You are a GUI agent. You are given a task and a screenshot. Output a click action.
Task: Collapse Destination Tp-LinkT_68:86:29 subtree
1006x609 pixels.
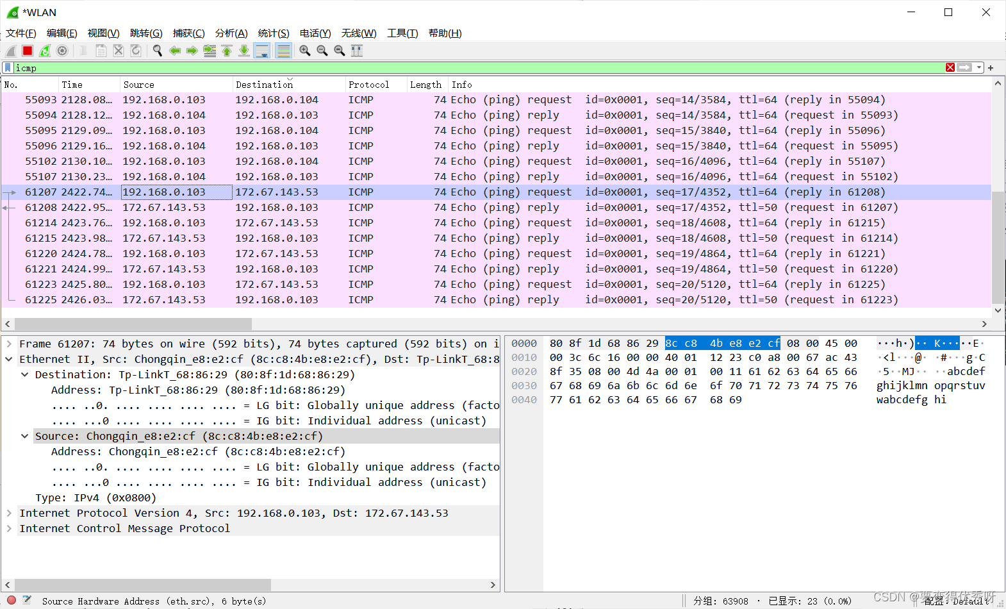click(24, 374)
